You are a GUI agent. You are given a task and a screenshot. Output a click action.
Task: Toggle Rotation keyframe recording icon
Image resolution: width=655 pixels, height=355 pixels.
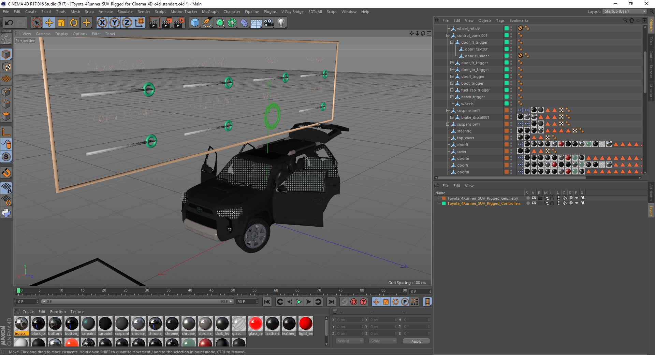coord(395,302)
